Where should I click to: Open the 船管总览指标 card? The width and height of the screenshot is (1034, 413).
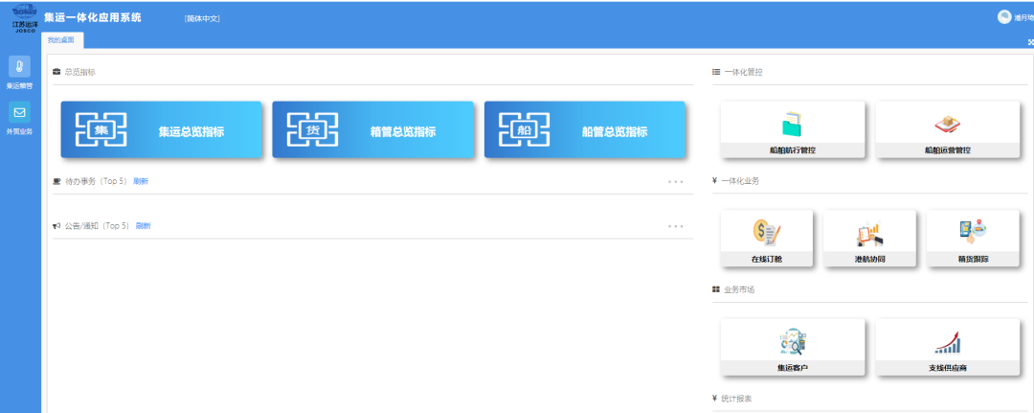coord(586,131)
